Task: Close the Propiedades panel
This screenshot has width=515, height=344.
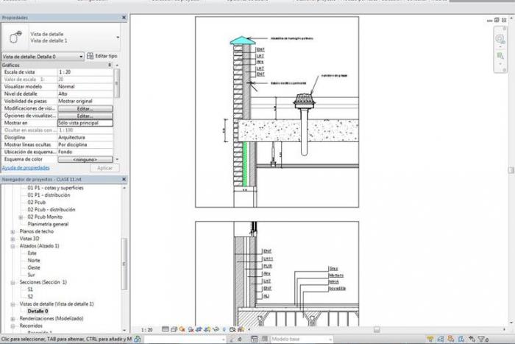Action: coord(122,17)
